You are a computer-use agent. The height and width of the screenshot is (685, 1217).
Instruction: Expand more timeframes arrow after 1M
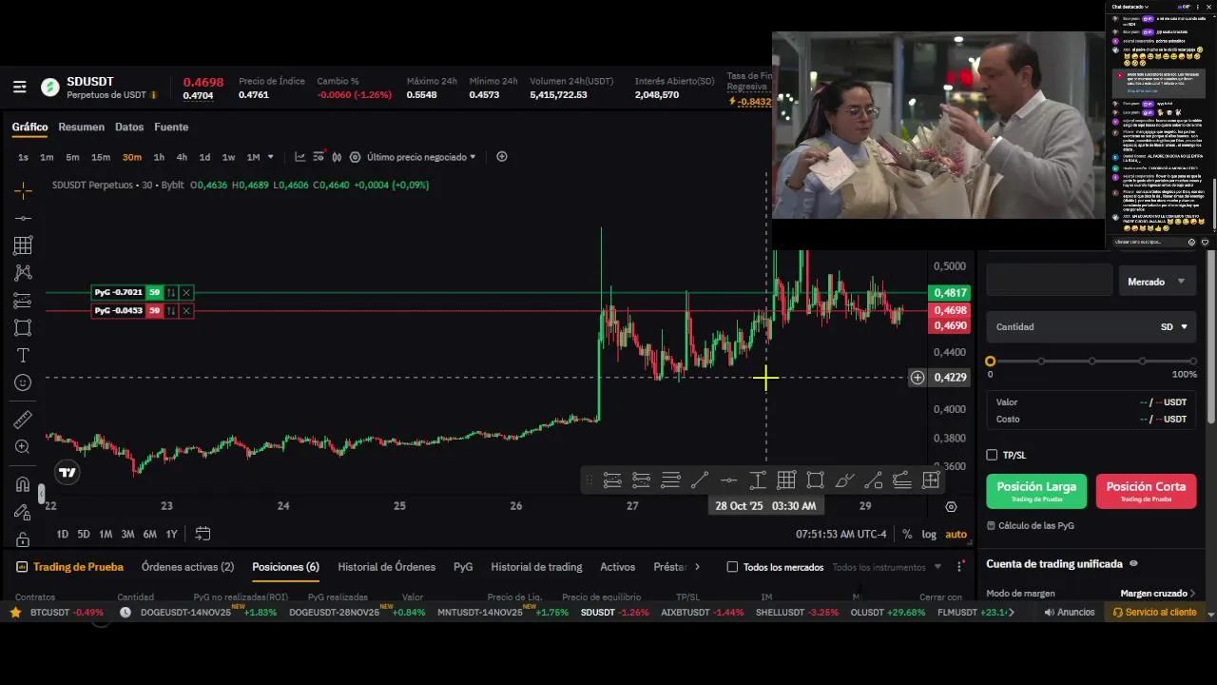coord(271,157)
